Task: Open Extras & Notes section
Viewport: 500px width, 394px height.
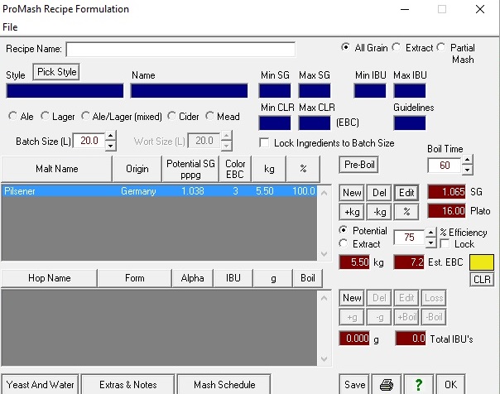Action: [127, 384]
